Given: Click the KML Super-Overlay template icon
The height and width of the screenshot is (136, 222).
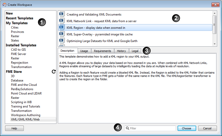Looking at the screenshot, I should pyautogui.click(x=62, y=34).
